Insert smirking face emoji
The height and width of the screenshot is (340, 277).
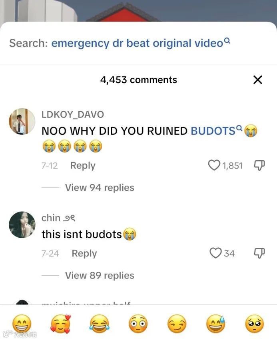click(177, 324)
